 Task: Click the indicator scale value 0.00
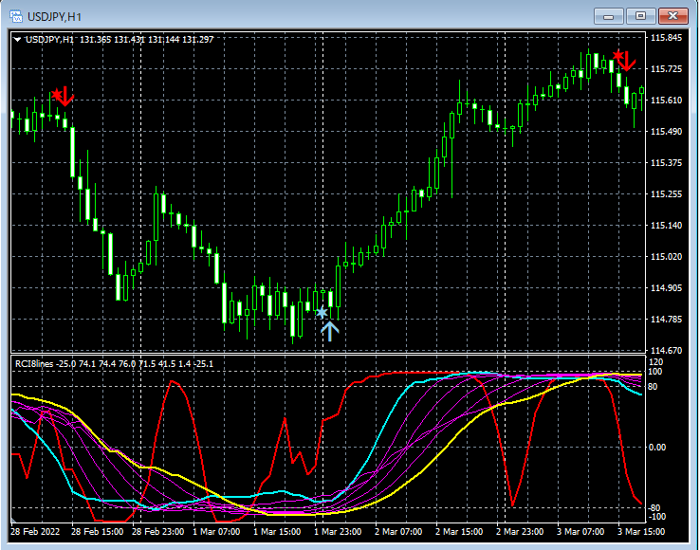(x=657, y=448)
